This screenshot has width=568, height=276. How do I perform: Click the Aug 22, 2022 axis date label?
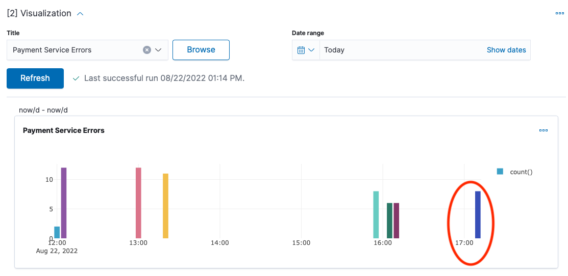57,251
